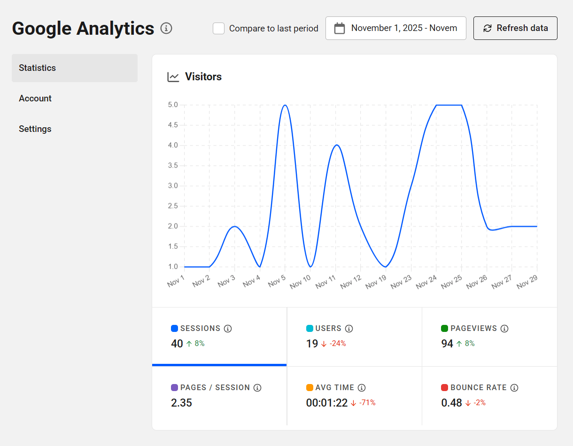Click the cyan Users color swatch
Image resolution: width=573 pixels, height=446 pixels.
pos(310,329)
